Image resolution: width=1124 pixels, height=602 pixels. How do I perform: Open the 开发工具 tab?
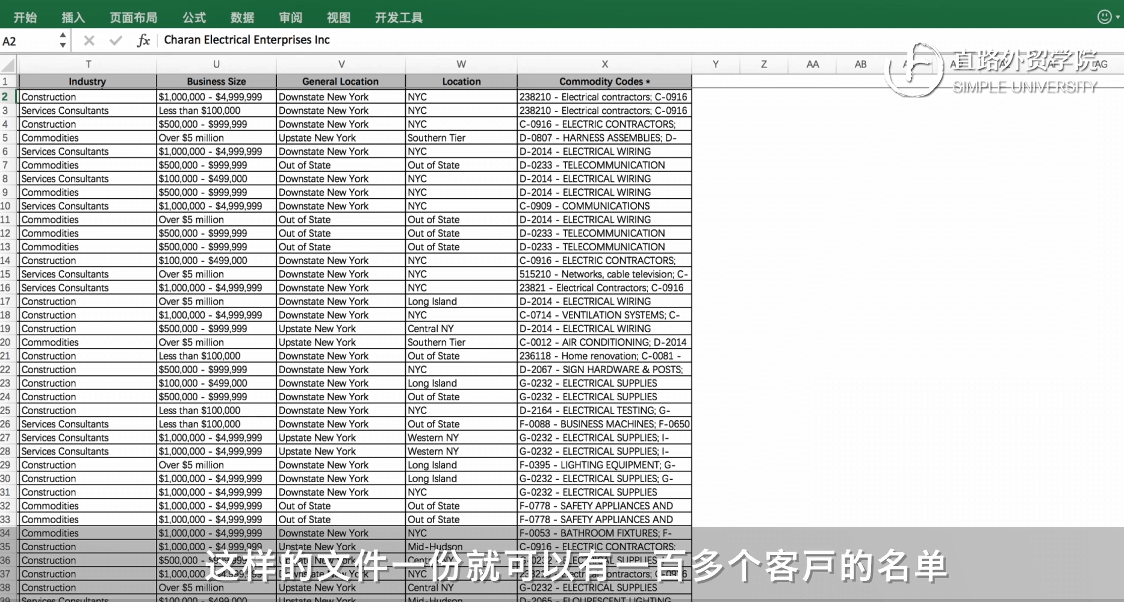[399, 17]
